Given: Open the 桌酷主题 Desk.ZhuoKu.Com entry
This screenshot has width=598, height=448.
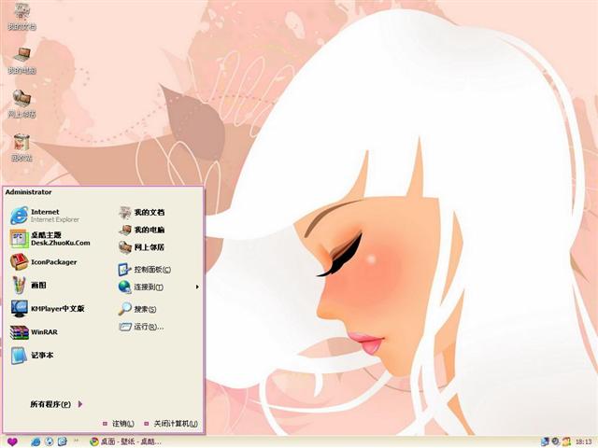Looking at the screenshot, I should (x=51, y=238).
